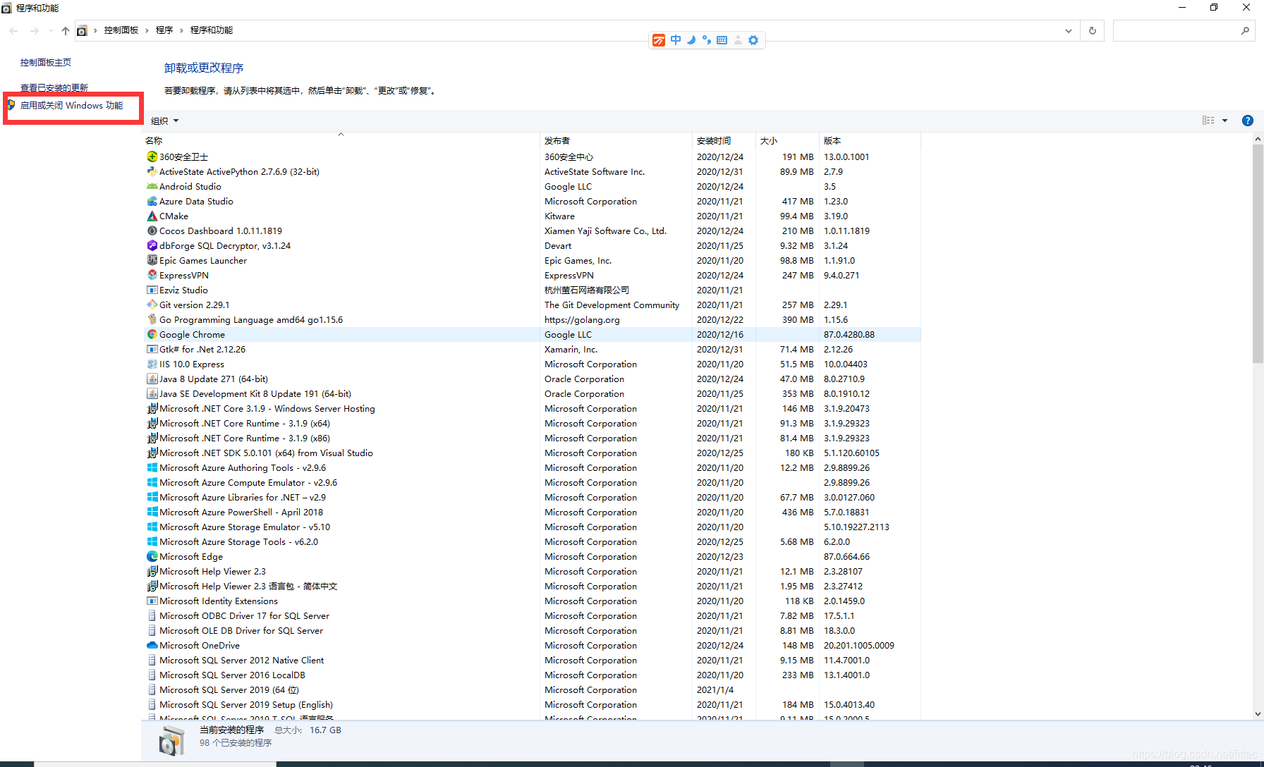Open recent locations dropdown arrow
Viewport: 1264px width, 767px height.
pyautogui.click(x=51, y=30)
